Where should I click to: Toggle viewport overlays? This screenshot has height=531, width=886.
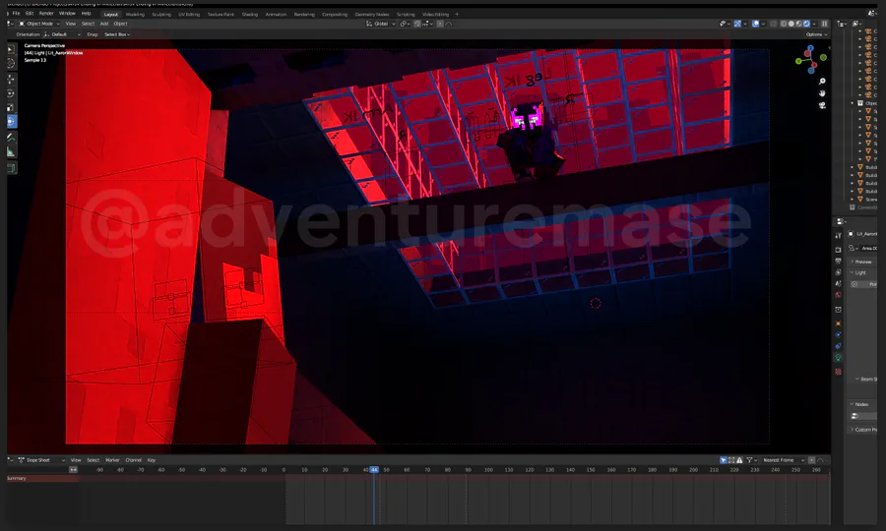click(755, 24)
